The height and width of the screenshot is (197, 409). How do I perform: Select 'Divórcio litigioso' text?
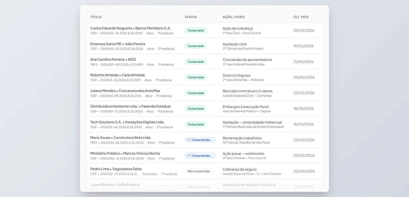236,76
